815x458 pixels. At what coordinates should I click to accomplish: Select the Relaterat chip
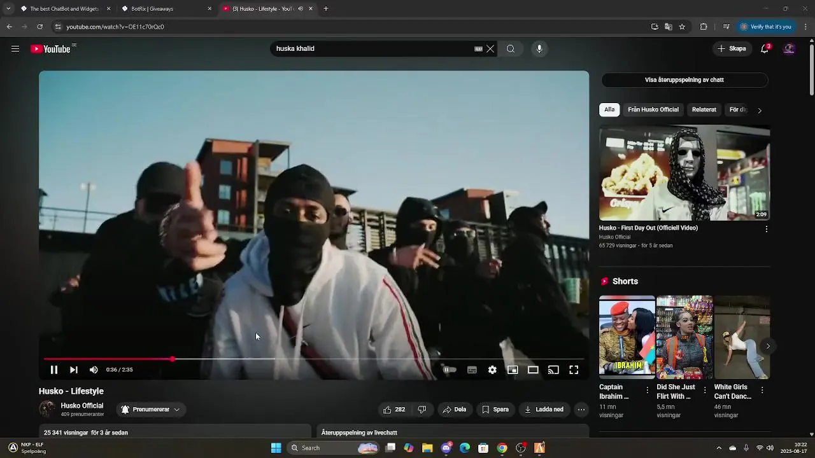(704, 110)
